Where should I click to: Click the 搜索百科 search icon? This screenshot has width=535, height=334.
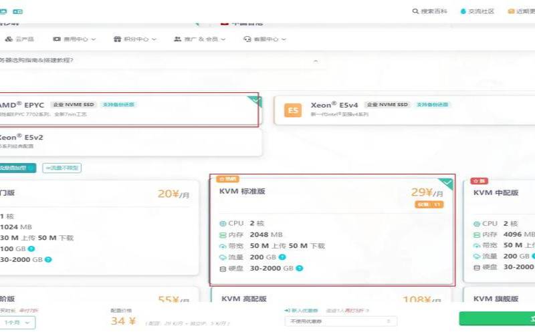pos(415,11)
